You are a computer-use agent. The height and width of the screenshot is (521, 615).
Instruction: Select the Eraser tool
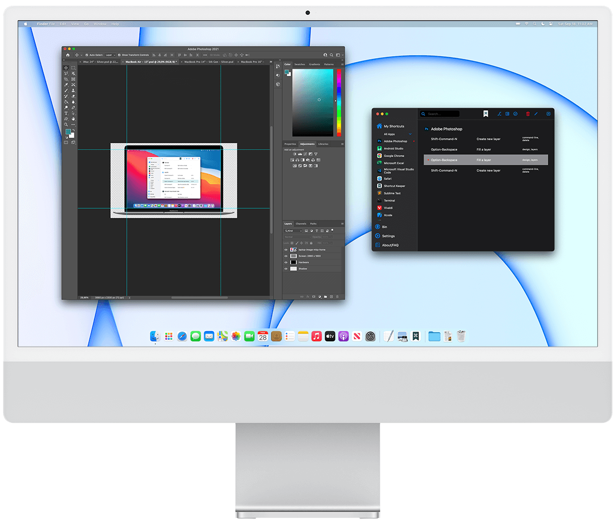click(x=73, y=96)
